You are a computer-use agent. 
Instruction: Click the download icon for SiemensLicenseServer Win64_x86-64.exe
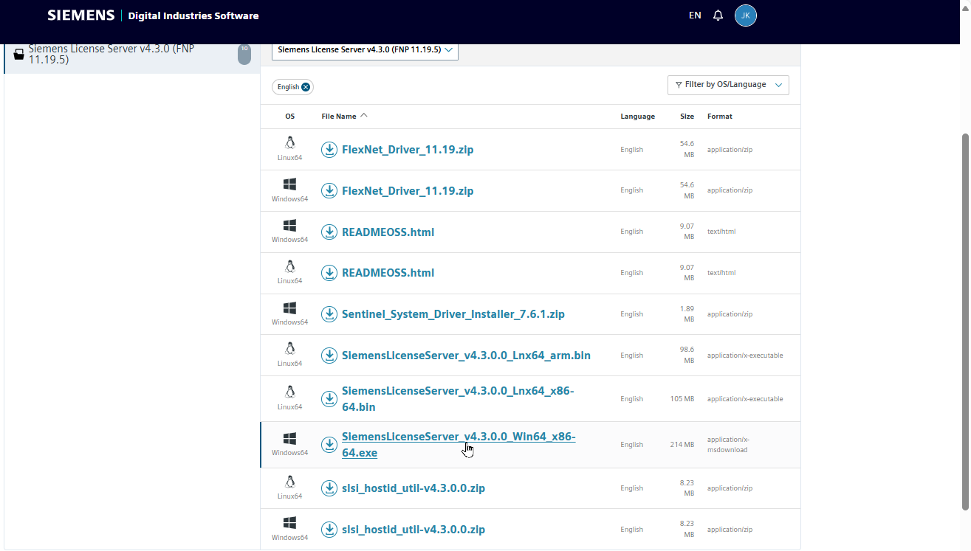coord(329,445)
